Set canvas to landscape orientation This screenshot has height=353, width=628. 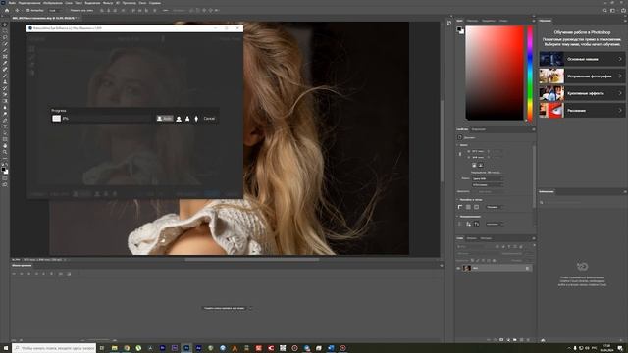click(481, 165)
